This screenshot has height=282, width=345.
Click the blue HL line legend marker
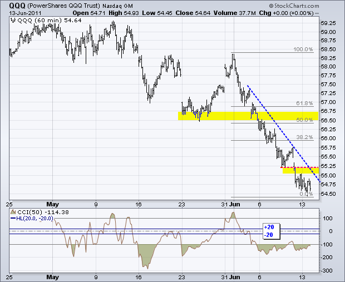point(13,218)
